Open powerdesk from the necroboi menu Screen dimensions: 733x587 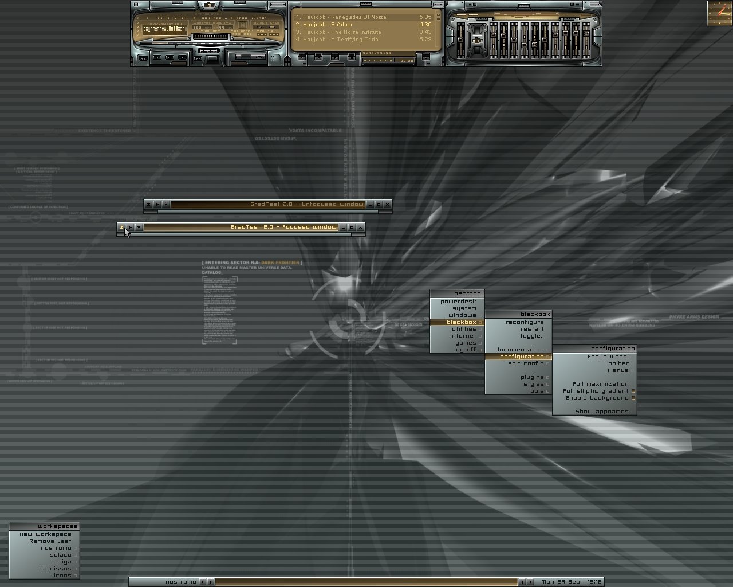458,302
